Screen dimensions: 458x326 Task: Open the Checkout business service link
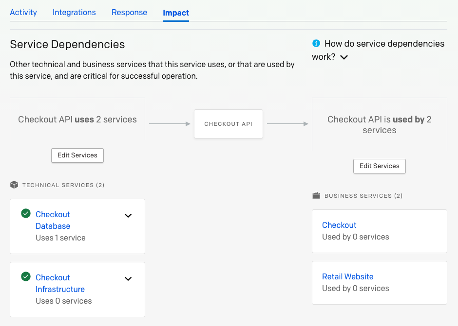point(339,225)
